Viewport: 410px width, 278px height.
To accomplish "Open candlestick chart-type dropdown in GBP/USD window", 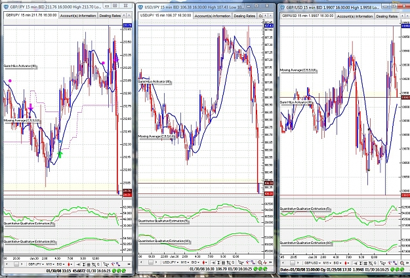I will [347, 263].
